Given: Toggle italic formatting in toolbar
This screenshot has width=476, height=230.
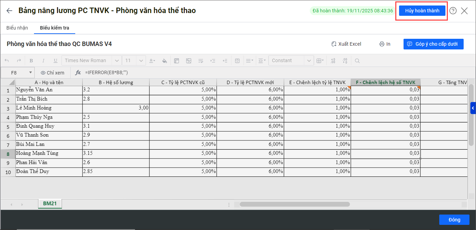Looking at the screenshot, I should coord(43,61).
